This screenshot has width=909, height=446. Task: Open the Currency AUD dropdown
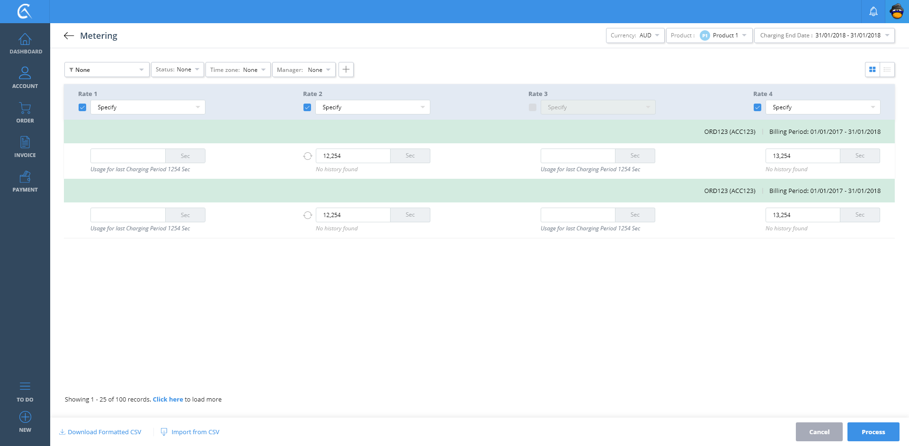pyautogui.click(x=635, y=35)
